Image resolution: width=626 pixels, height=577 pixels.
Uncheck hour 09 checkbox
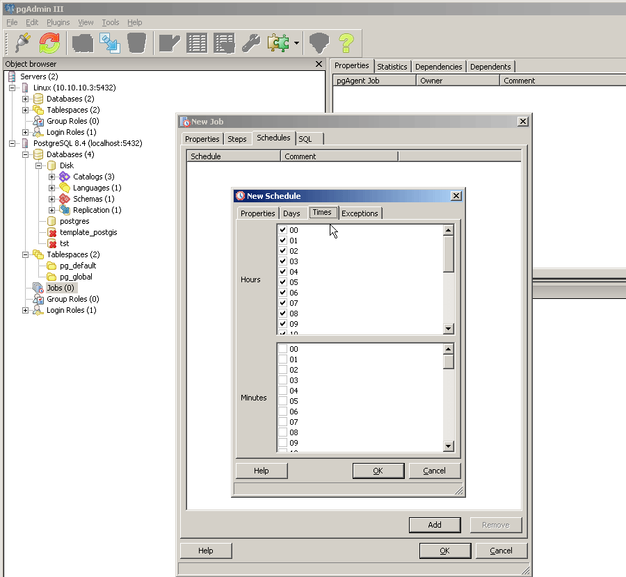point(282,324)
